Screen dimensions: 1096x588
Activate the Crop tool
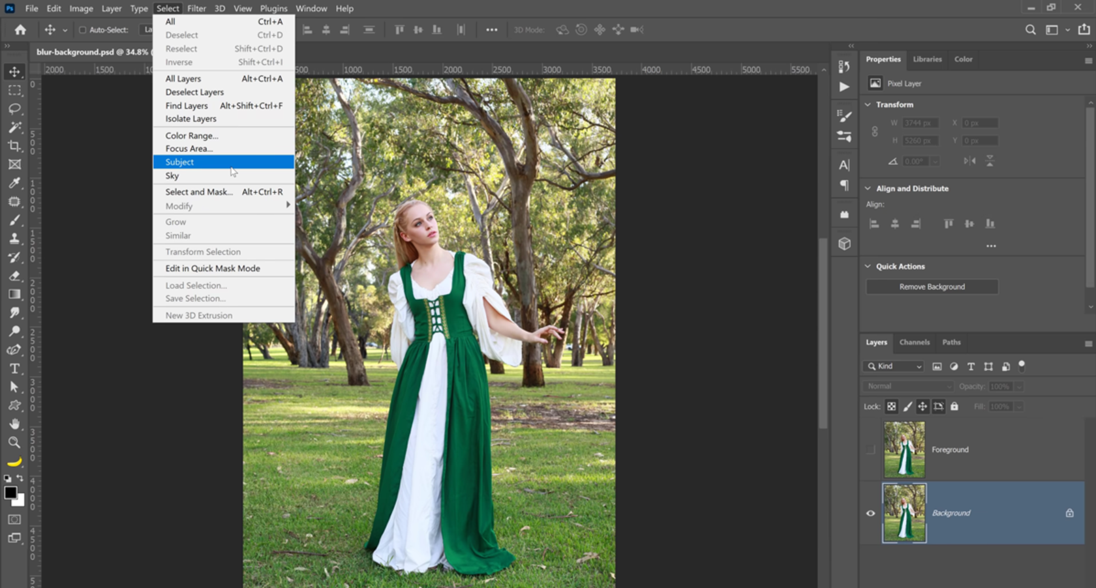pos(14,146)
